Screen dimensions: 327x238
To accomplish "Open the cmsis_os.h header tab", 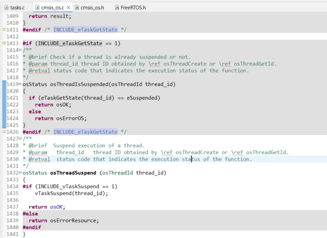I will [x=92, y=8].
